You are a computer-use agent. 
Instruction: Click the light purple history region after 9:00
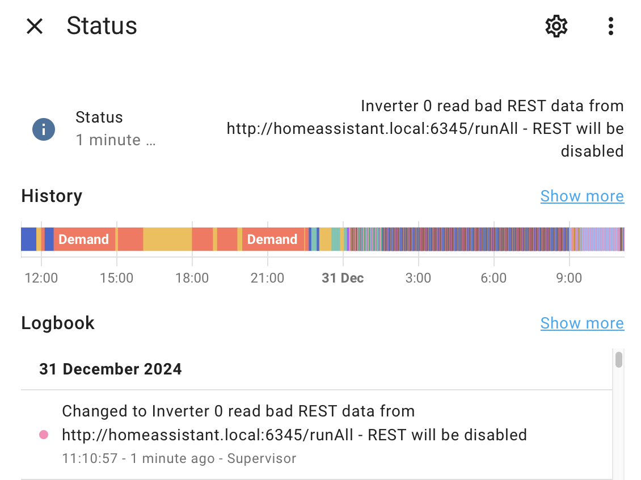(x=600, y=239)
